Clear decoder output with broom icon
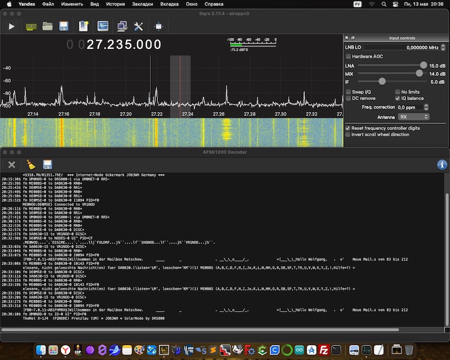 tap(30, 164)
